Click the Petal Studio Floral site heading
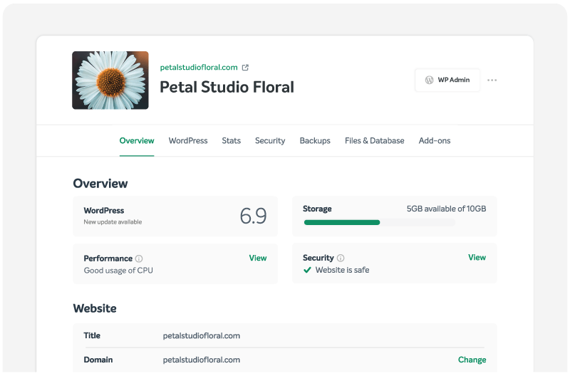 [x=227, y=87]
